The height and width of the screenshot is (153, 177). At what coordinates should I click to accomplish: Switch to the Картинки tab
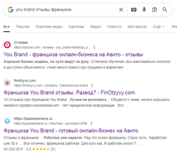pos(76,27)
